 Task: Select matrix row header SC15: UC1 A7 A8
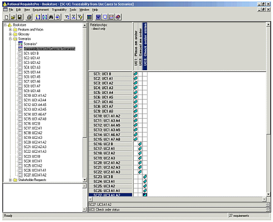[x=110, y=139]
